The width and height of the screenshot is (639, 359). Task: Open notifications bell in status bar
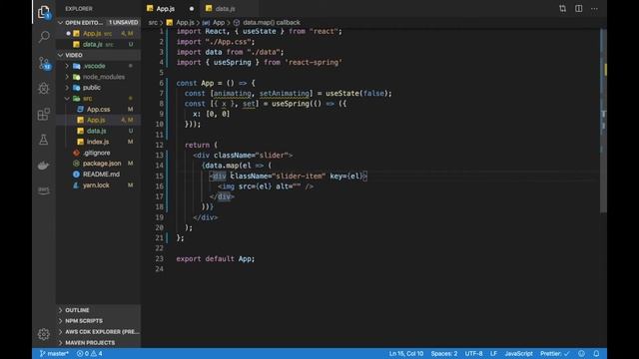596,353
